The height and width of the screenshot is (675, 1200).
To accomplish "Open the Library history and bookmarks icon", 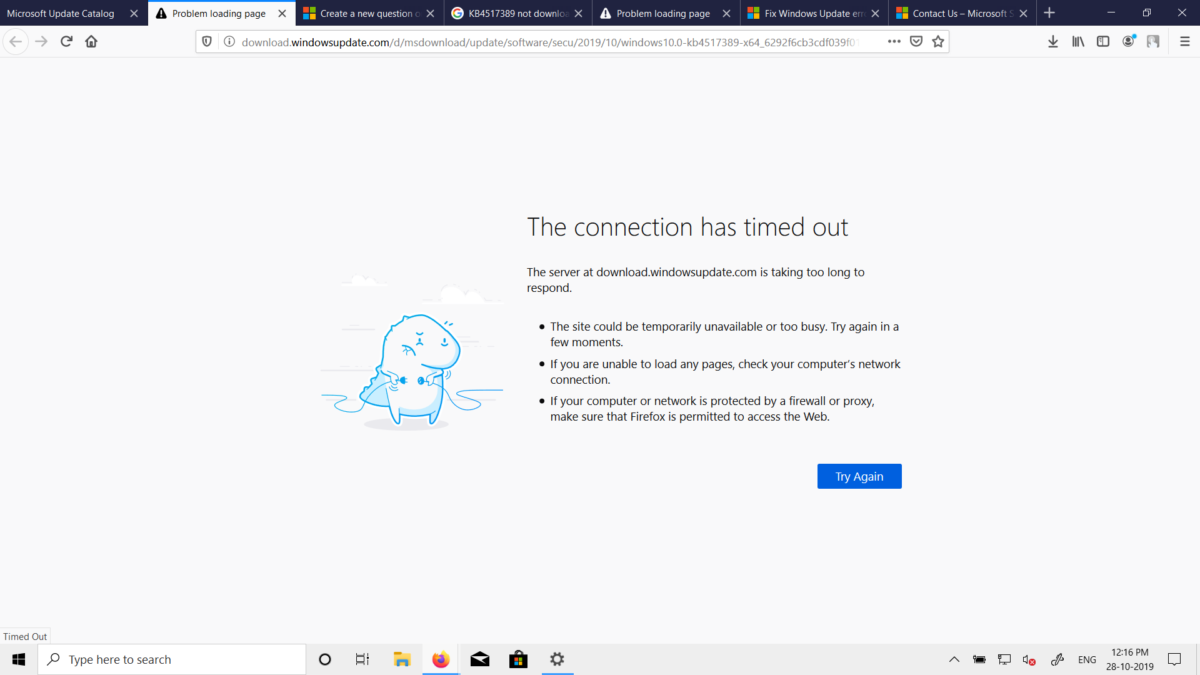I will (x=1078, y=42).
